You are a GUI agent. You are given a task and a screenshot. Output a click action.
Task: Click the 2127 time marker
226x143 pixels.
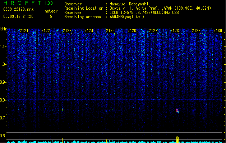(153, 31)
